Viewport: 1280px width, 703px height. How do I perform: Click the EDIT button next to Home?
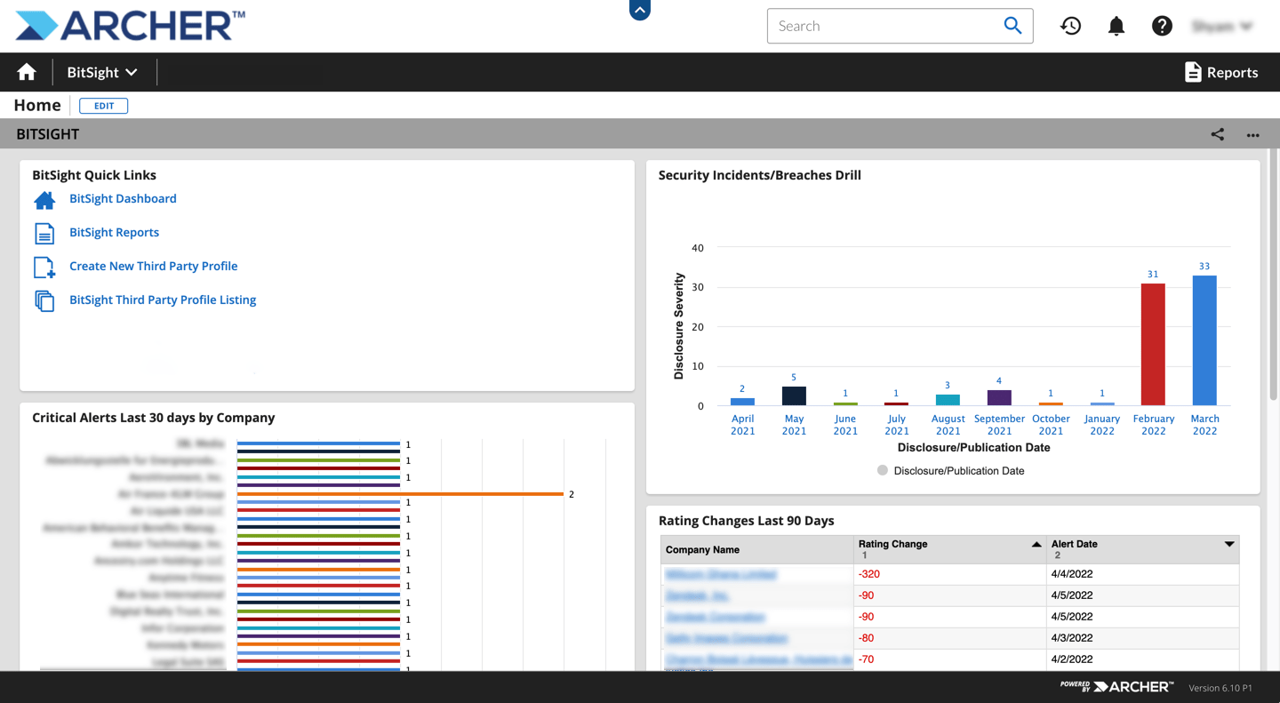(x=103, y=105)
